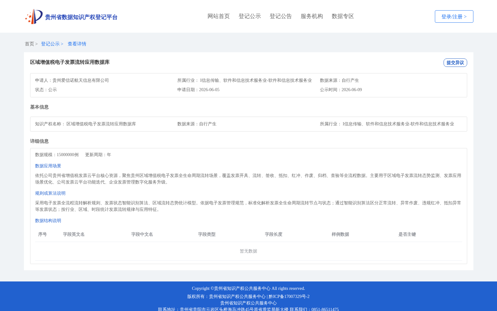Click the platform logo icon

(34, 16)
